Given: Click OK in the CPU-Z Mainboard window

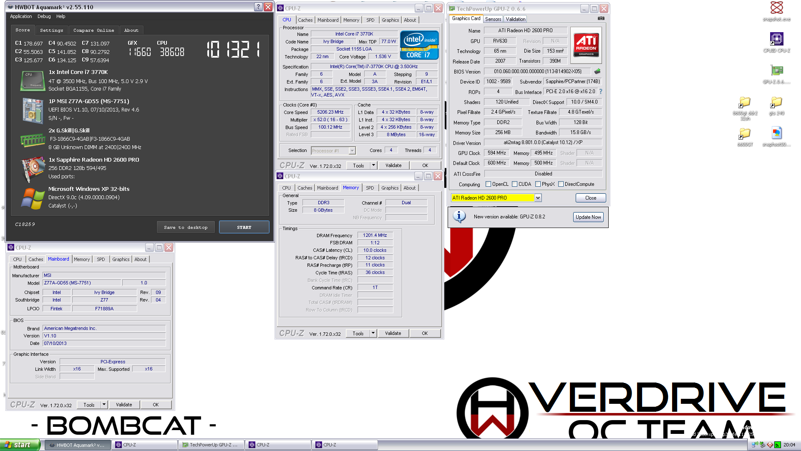Looking at the screenshot, I should [x=156, y=405].
